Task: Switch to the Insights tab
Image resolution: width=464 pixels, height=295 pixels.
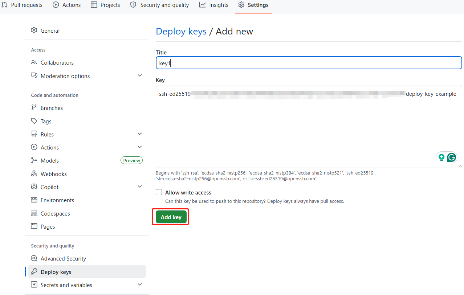Action: coord(214,5)
